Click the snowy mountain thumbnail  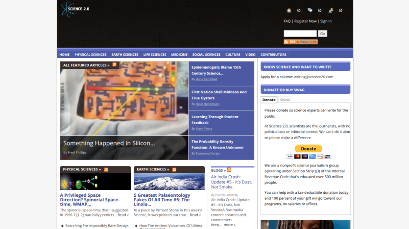169,182
